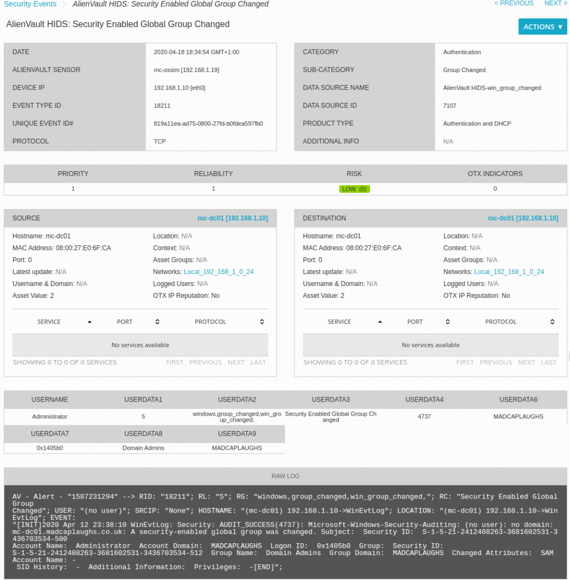The image size is (570, 580).
Task: Click LAST in source services pagination
Action: 258,362
